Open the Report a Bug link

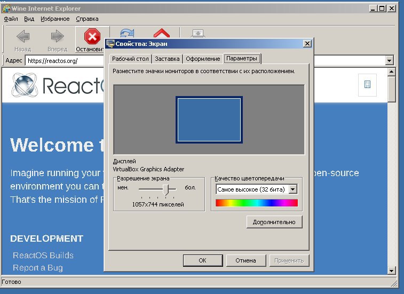point(38,268)
